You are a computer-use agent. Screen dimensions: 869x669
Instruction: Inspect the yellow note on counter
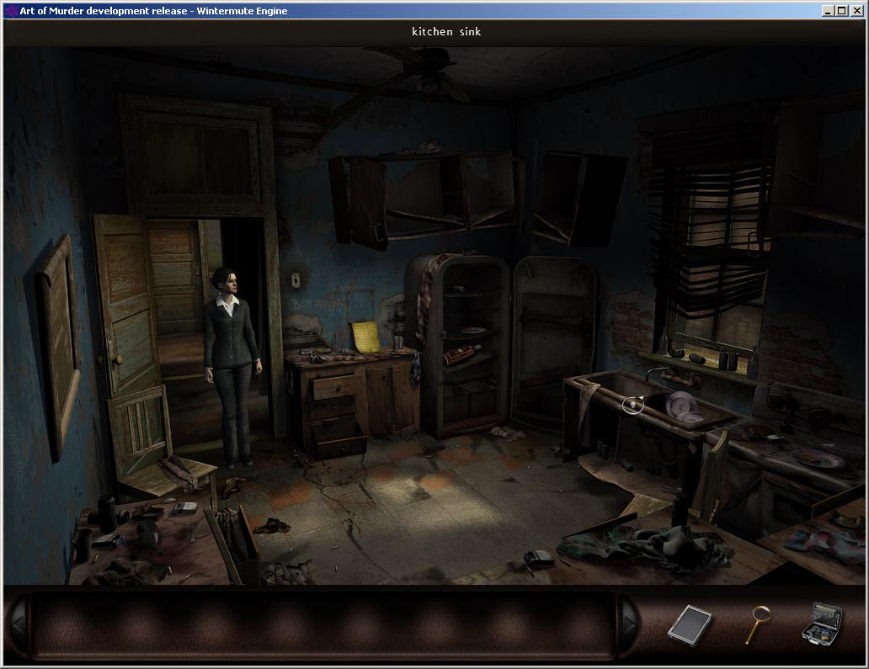365,337
